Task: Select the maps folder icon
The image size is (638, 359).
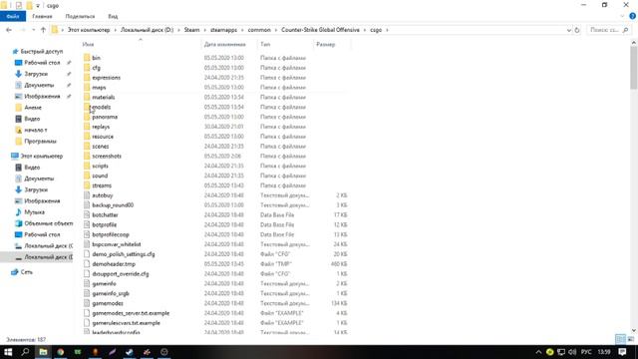Action: [87, 87]
